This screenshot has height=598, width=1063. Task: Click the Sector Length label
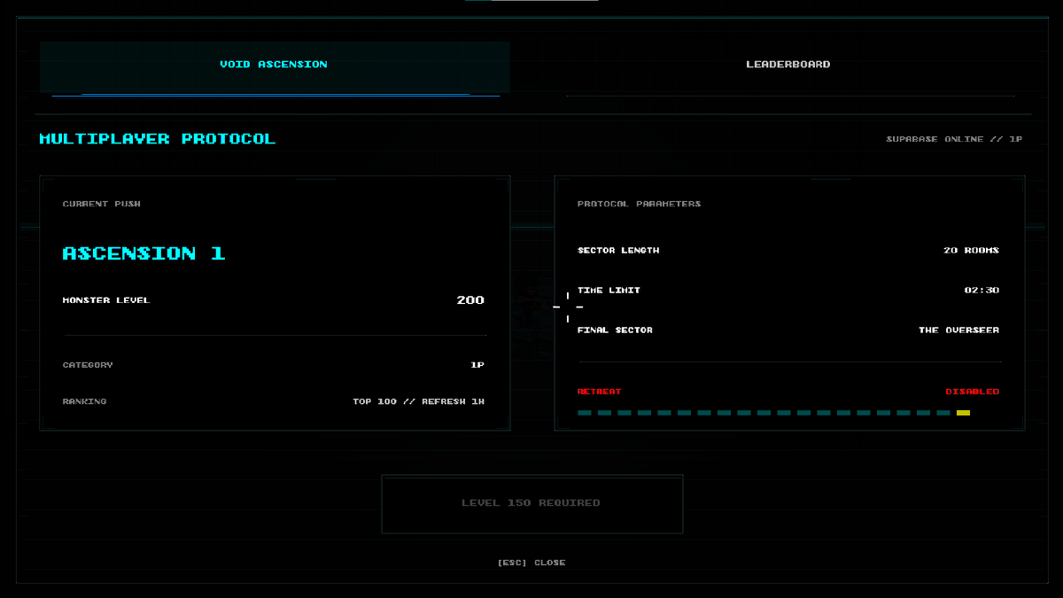(x=618, y=251)
